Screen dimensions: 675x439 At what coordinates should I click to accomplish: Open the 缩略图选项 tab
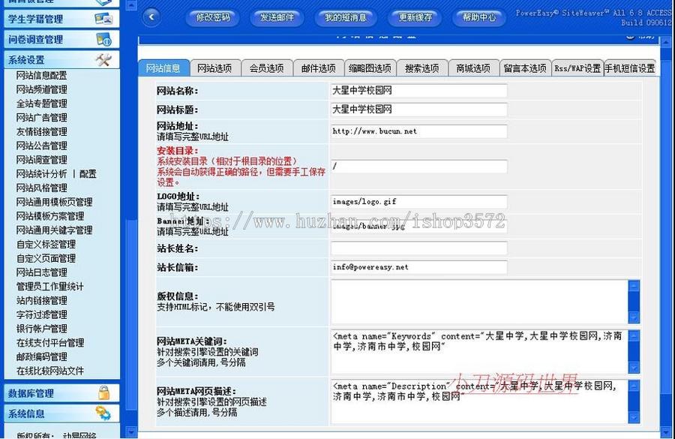[x=370, y=68]
